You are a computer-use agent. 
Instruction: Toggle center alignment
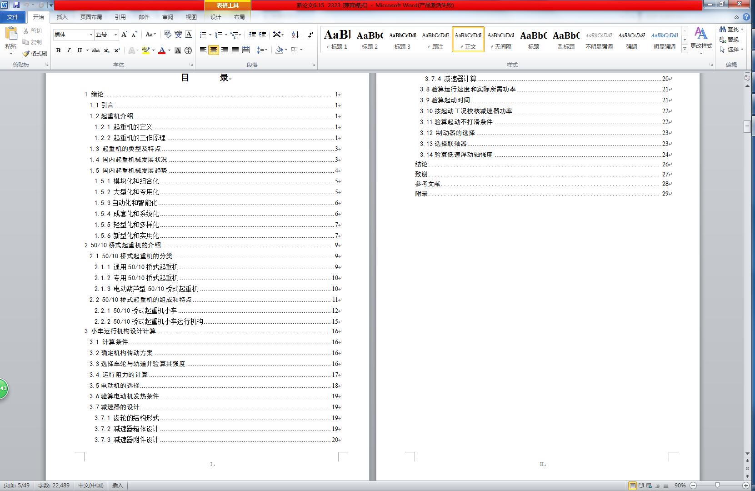[214, 50]
